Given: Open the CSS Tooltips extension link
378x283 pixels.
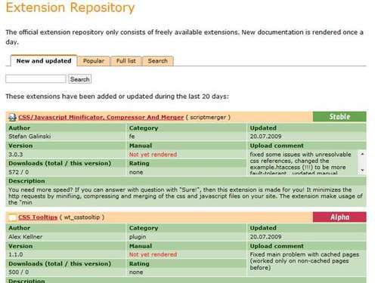Looking at the screenshot, I should (x=38, y=217).
